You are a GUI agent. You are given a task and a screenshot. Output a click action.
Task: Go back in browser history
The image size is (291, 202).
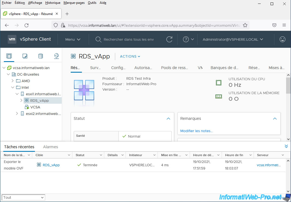(x=7, y=25)
